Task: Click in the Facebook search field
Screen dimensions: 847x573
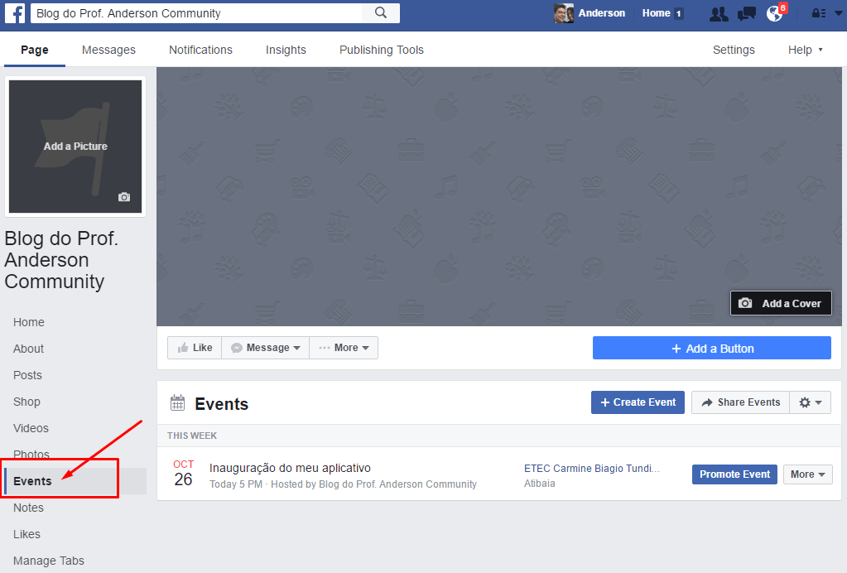Action: [196, 13]
